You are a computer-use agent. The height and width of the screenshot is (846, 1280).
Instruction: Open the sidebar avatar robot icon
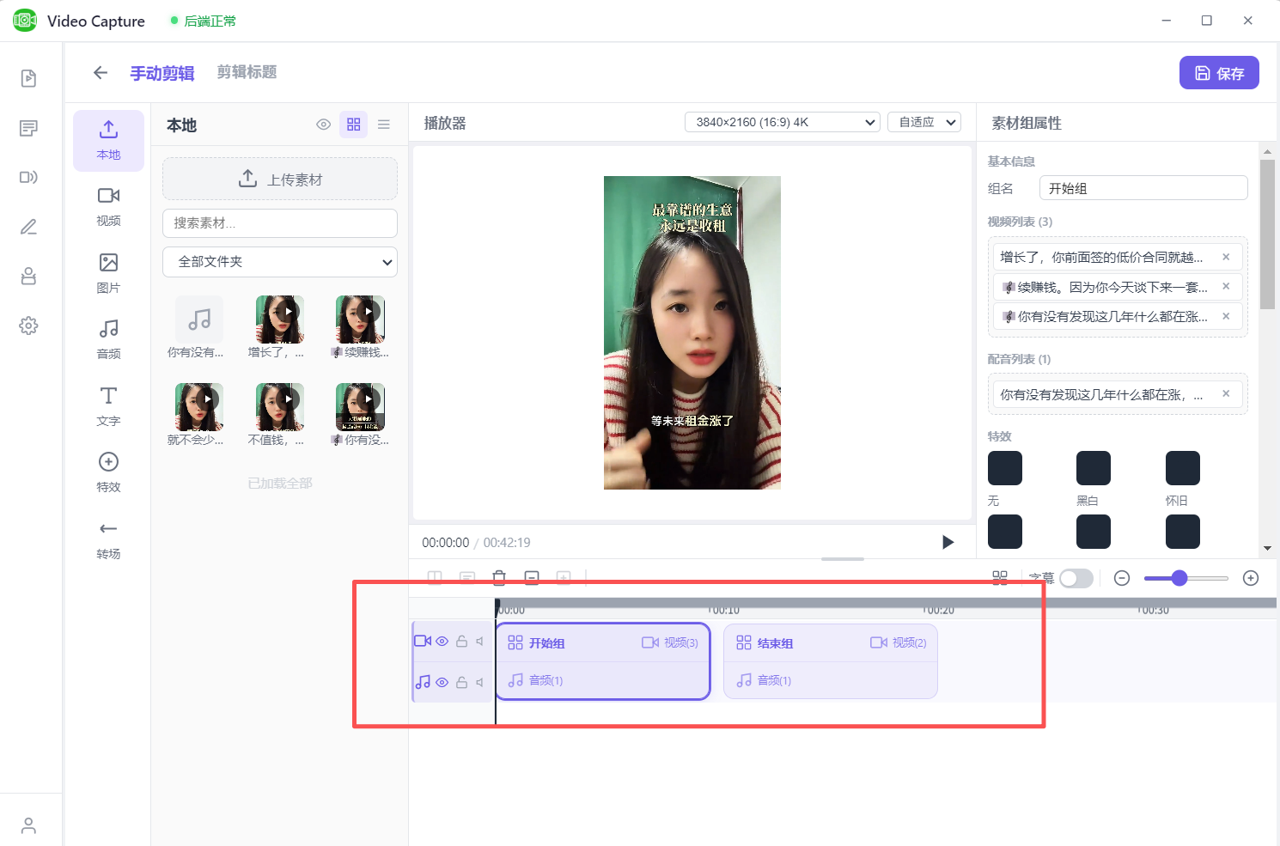point(28,276)
